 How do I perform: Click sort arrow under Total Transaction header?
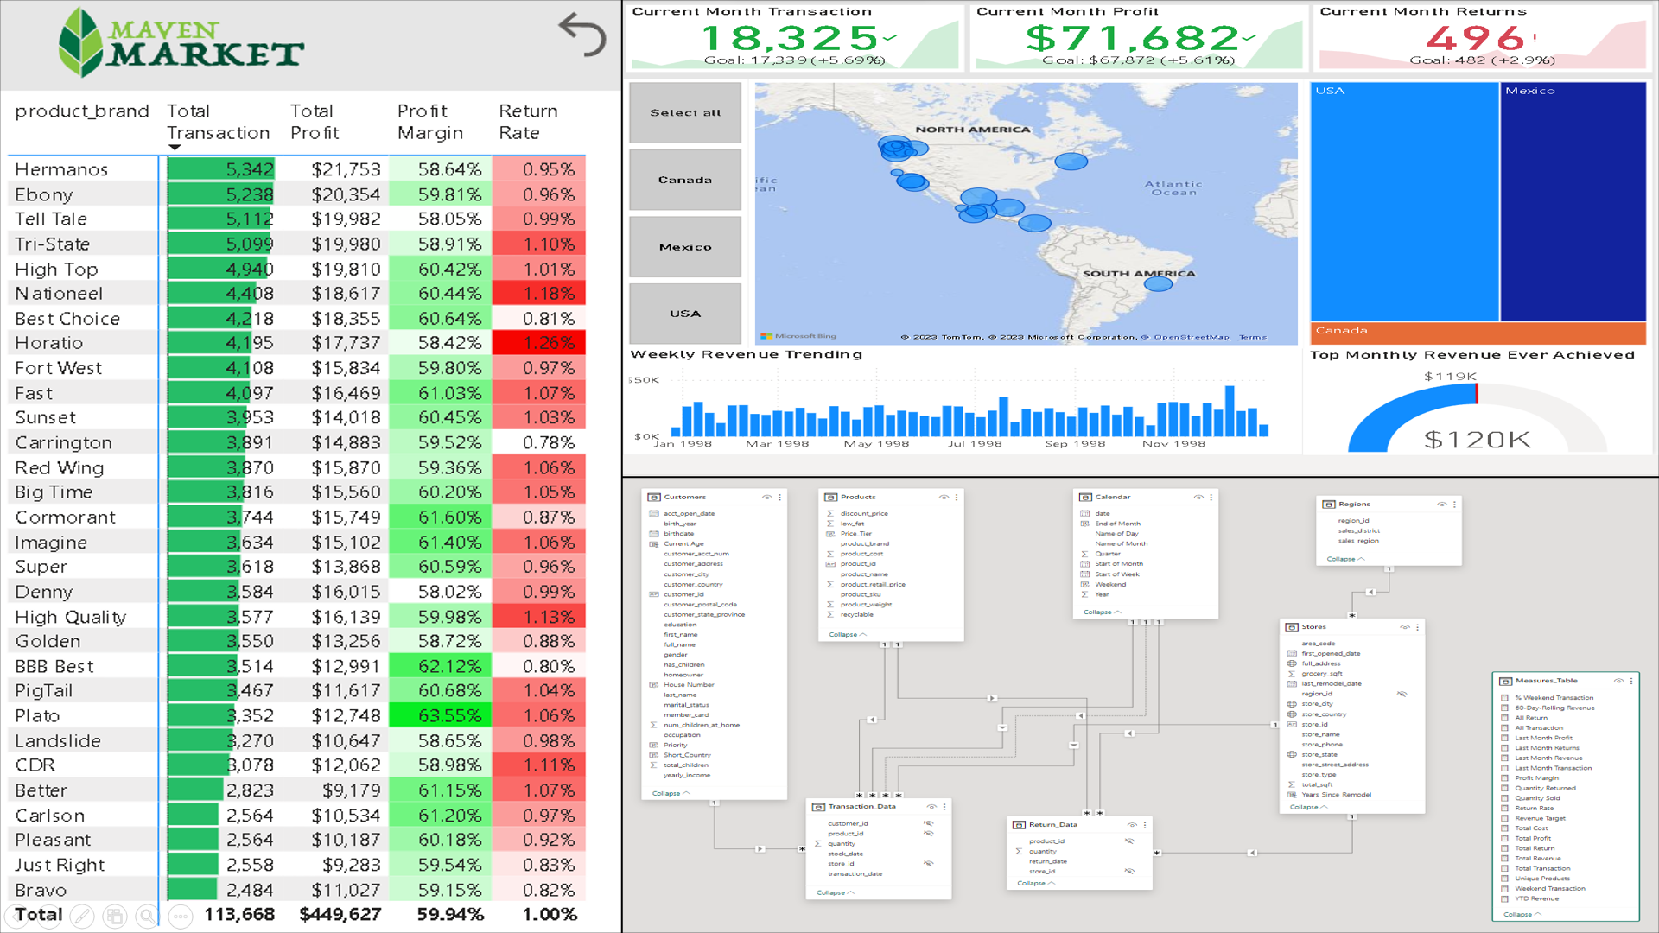175,148
